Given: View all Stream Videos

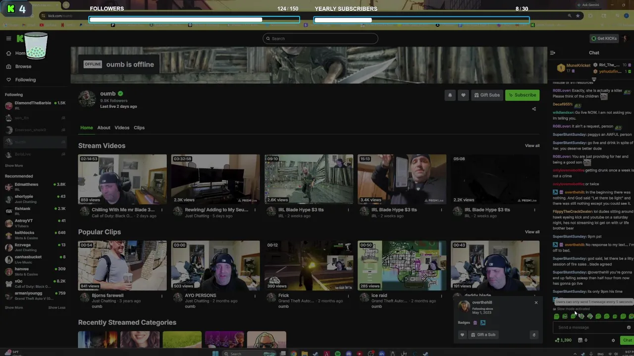Looking at the screenshot, I should (532, 145).
